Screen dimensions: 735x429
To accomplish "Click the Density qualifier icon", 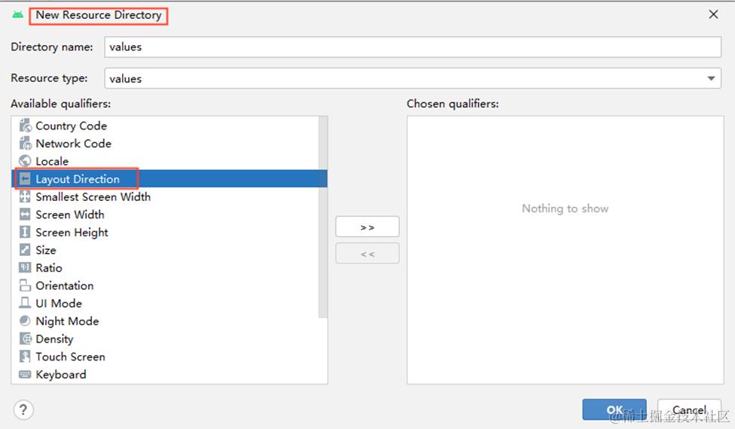I will (x=26, y=339).
